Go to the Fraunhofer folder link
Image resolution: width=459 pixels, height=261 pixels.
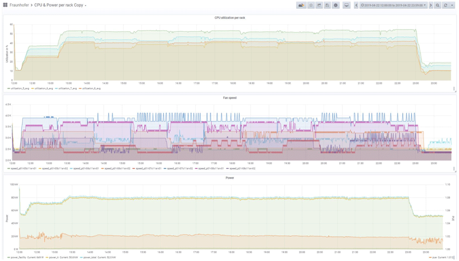coord(19,5)
